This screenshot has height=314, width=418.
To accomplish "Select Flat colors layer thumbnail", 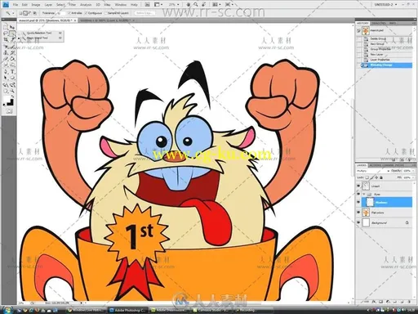I will tap(367, 213).
